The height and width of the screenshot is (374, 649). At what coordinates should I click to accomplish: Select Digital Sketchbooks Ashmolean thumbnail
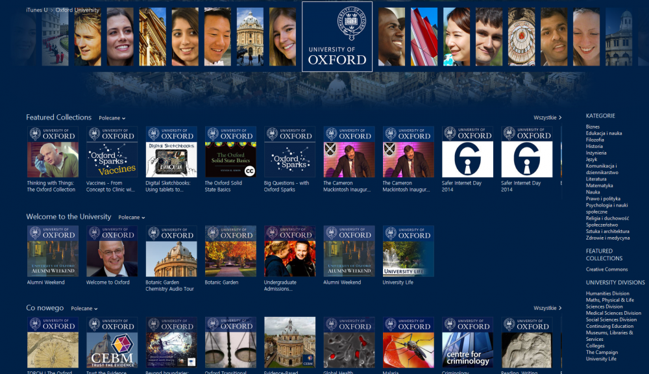pos(171,152)
